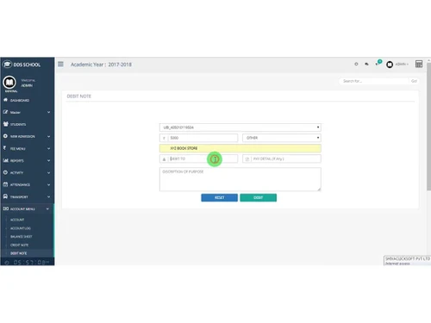
Task: Click the Reports chart icon
Action: [6, 160]
